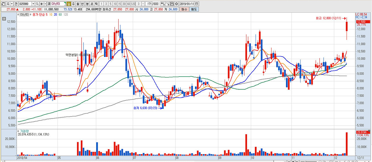The width and height of the screenshot is (372, 162).
Task: Switch to 월 monthly chart period
Action: click(78, 4)
